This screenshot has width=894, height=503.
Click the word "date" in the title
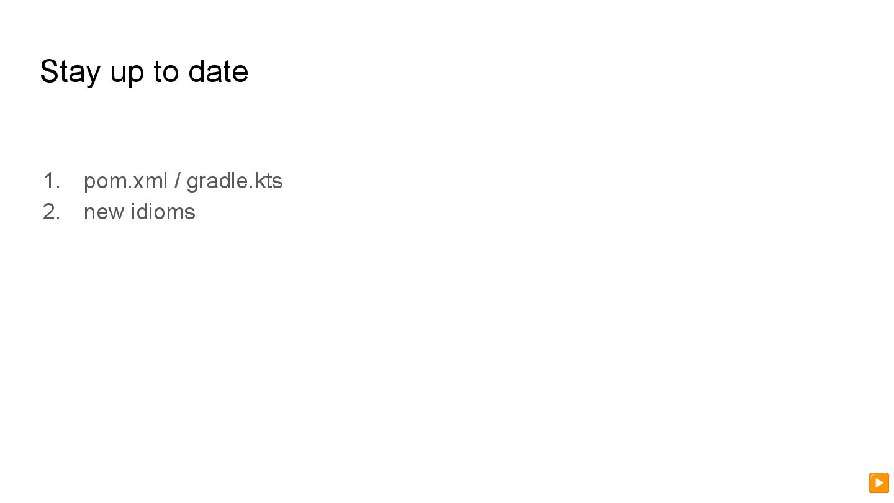point(218,71)
